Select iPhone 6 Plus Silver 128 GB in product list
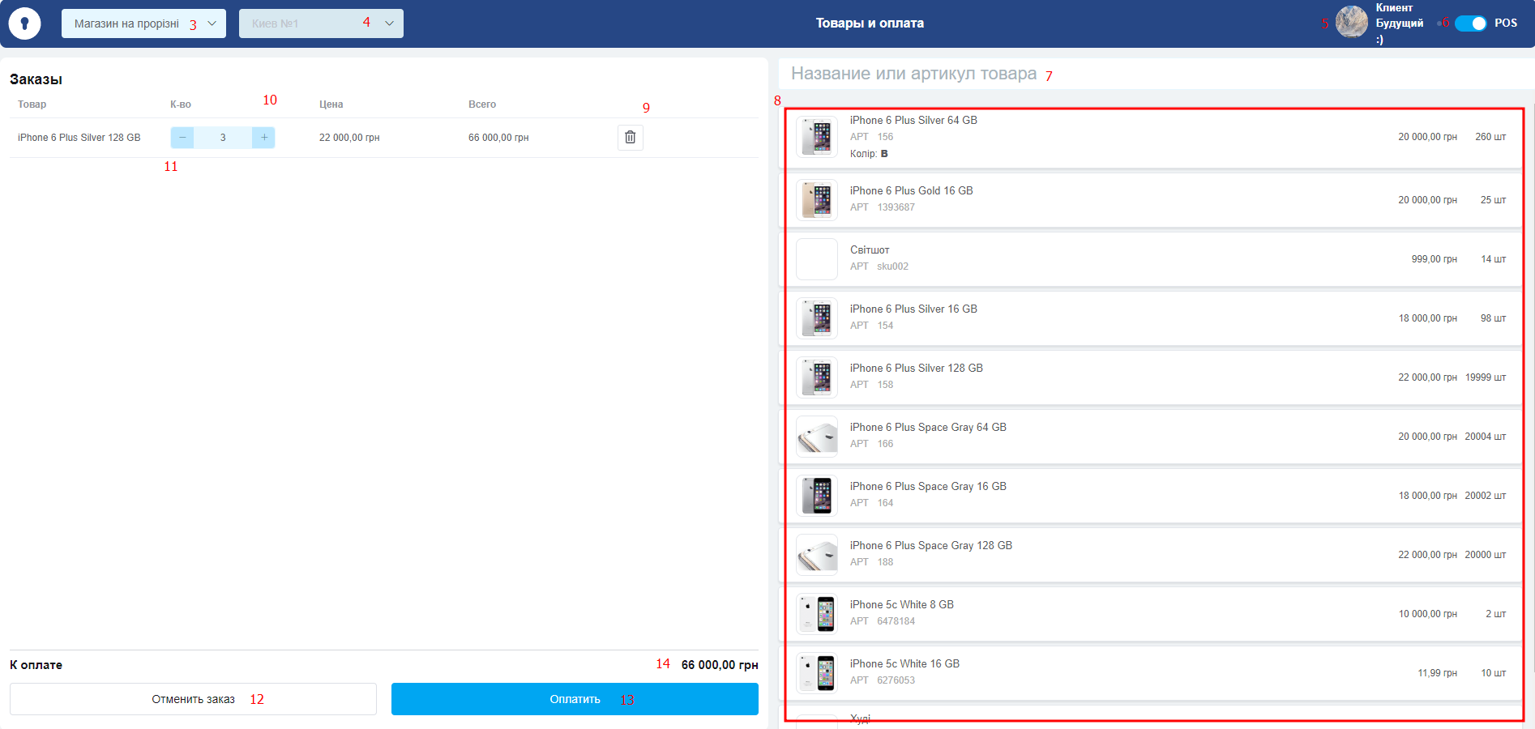Viewport: 1535px width, 729px height. click(x=1151, y=377)
